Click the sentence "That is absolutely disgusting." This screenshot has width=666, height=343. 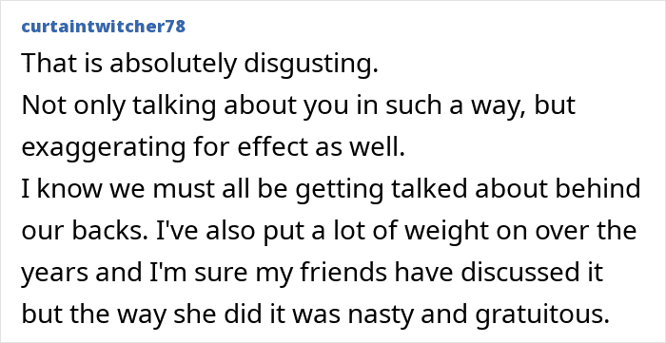(x=200, y=64)
